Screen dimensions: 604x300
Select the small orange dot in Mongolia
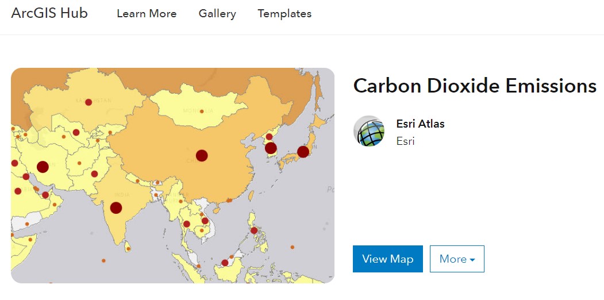click(202, 111)
